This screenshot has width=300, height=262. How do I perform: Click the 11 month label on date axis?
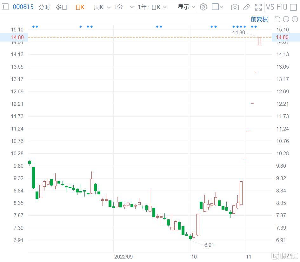(248, 257)
